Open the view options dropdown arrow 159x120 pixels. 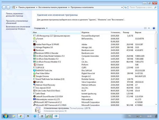[149, 28]
